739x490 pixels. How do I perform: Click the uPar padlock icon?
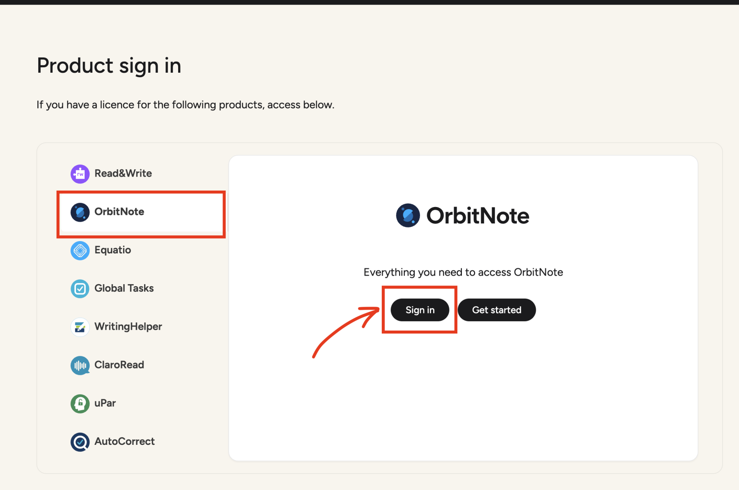(80, 403)
